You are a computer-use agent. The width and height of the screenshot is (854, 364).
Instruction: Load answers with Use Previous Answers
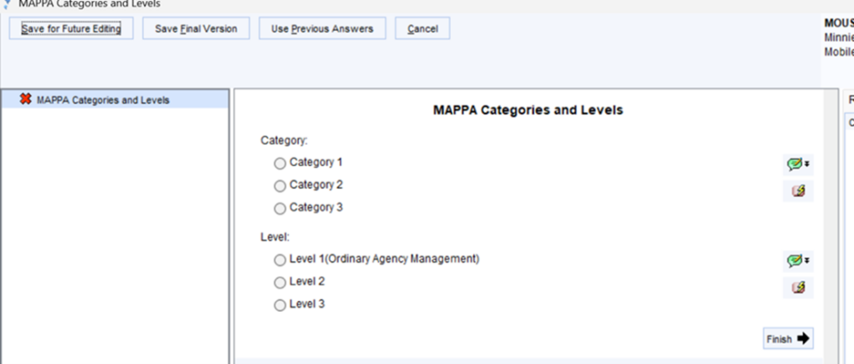tap(321, 29)
